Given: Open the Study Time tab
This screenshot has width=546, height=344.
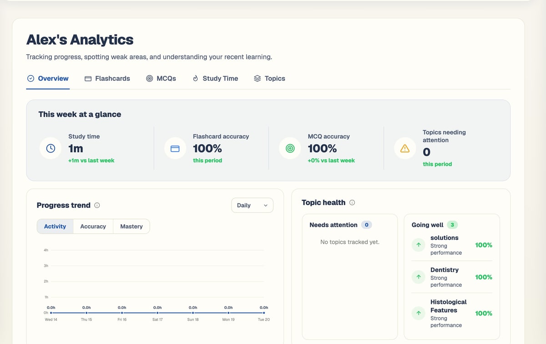Looking at the screenshot, I should tap(215, 78).
